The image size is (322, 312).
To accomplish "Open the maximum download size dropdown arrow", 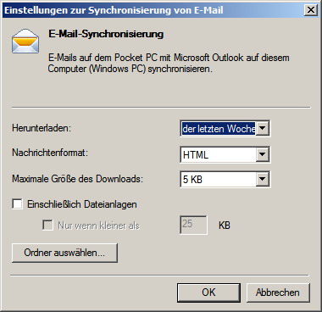I will point(263,179).
